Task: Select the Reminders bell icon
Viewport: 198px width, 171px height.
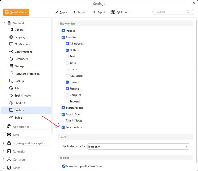Action: coord(11,59)
